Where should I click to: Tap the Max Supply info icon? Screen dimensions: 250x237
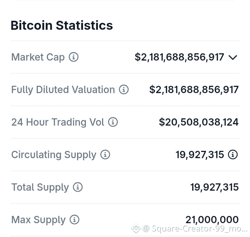tap(74, 219)
